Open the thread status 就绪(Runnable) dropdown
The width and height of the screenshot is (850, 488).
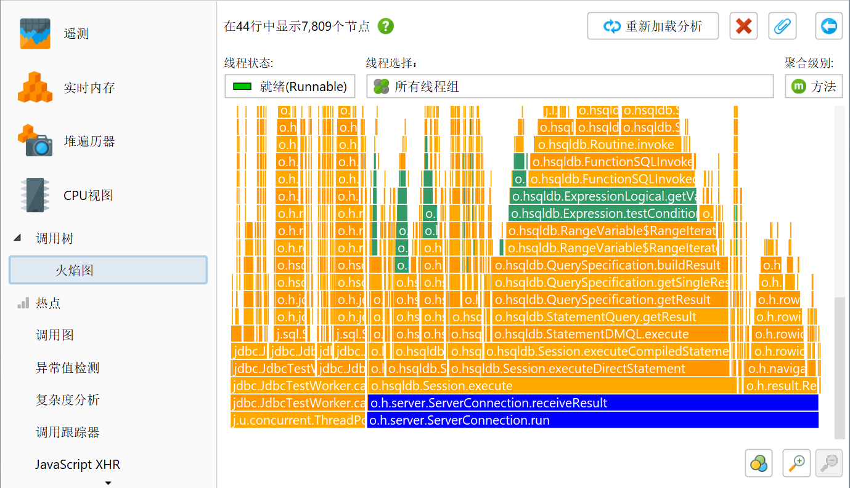pyautogui.click(x=290, y=86)
